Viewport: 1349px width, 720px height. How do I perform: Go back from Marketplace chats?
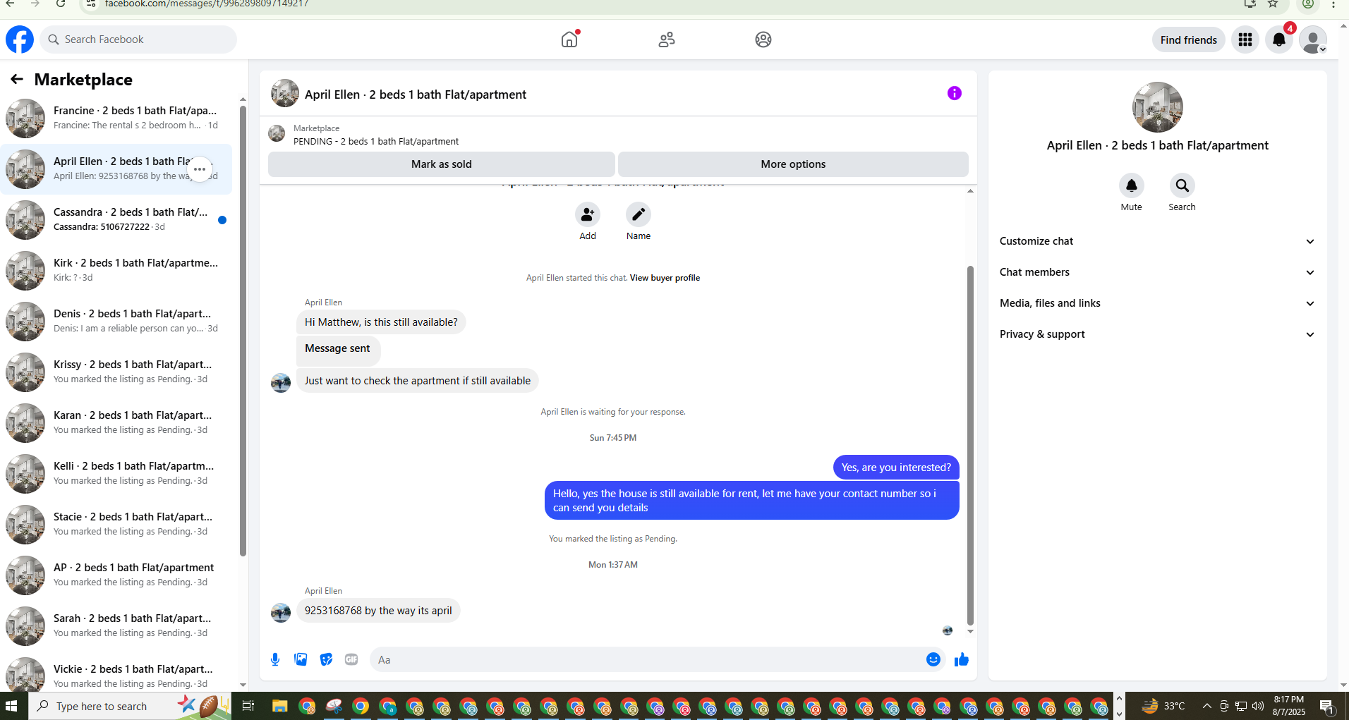17,79
